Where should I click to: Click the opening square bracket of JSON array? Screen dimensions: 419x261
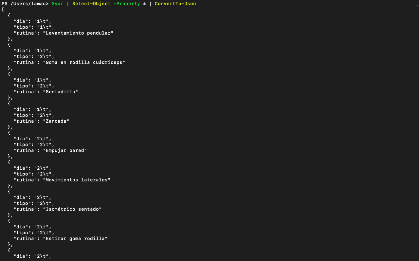(3, 9)
